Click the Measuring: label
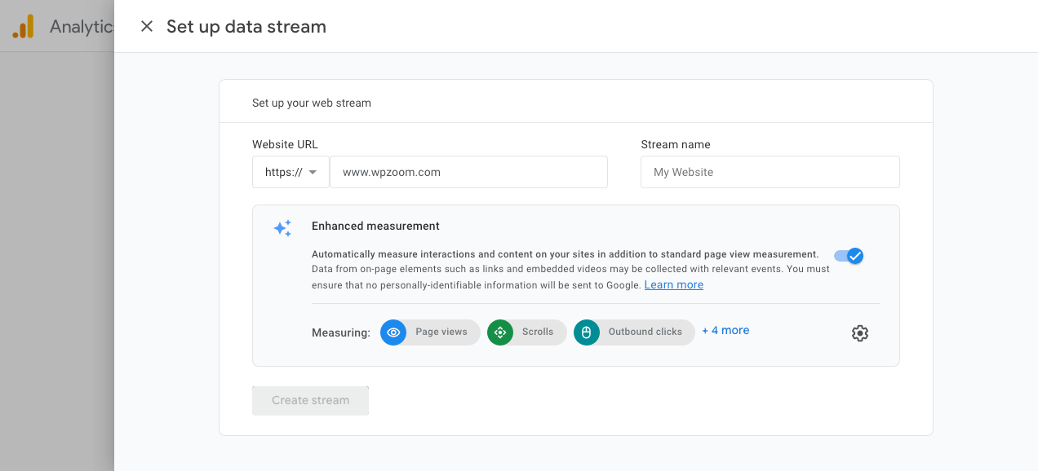This screenshot has width=1038, height=471. pyautogui.click(x=341, y=332)
